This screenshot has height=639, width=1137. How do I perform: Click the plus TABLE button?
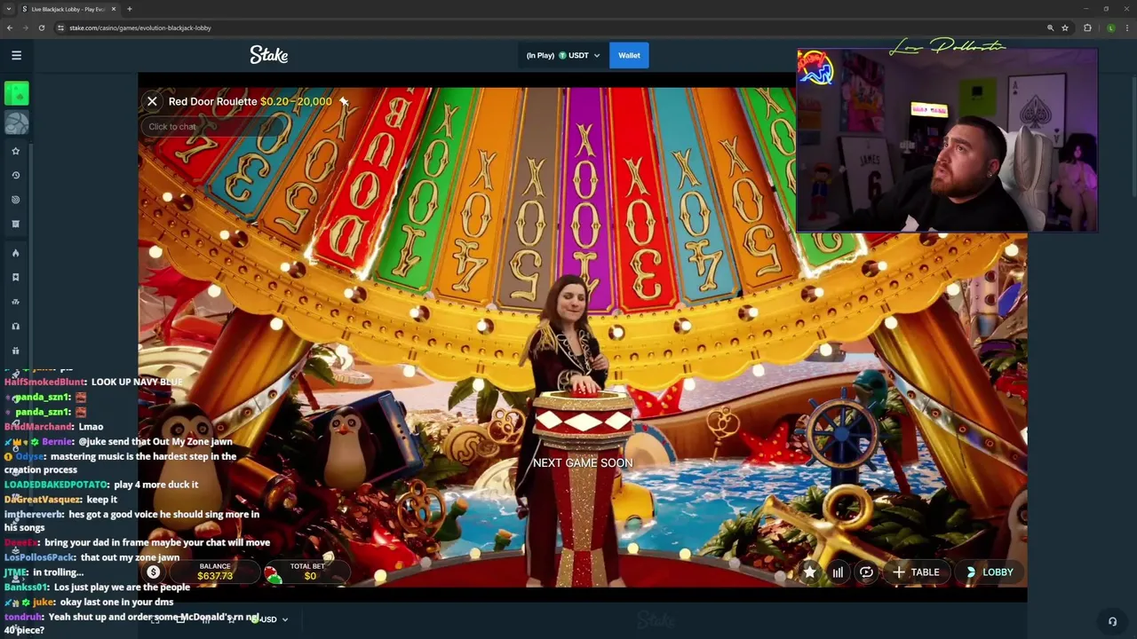point(916,572)
